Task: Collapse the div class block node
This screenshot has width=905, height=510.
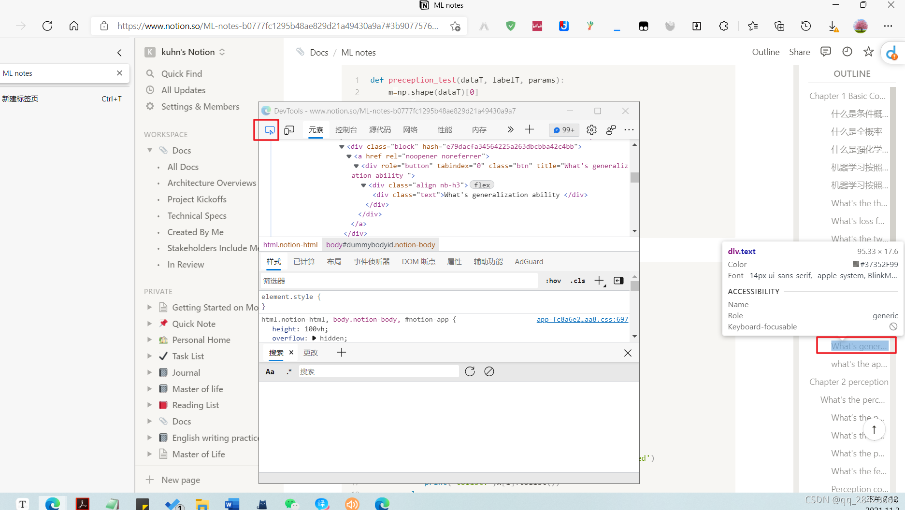Action: click(342, 146)
